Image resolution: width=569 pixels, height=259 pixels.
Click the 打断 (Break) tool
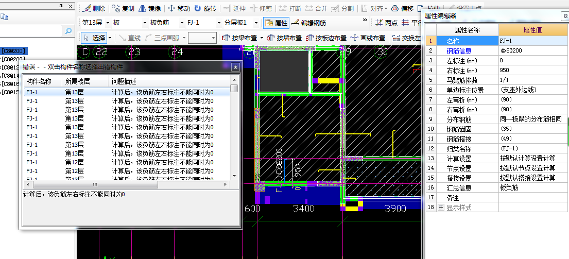pyautogui.click(x=290, y=8)
